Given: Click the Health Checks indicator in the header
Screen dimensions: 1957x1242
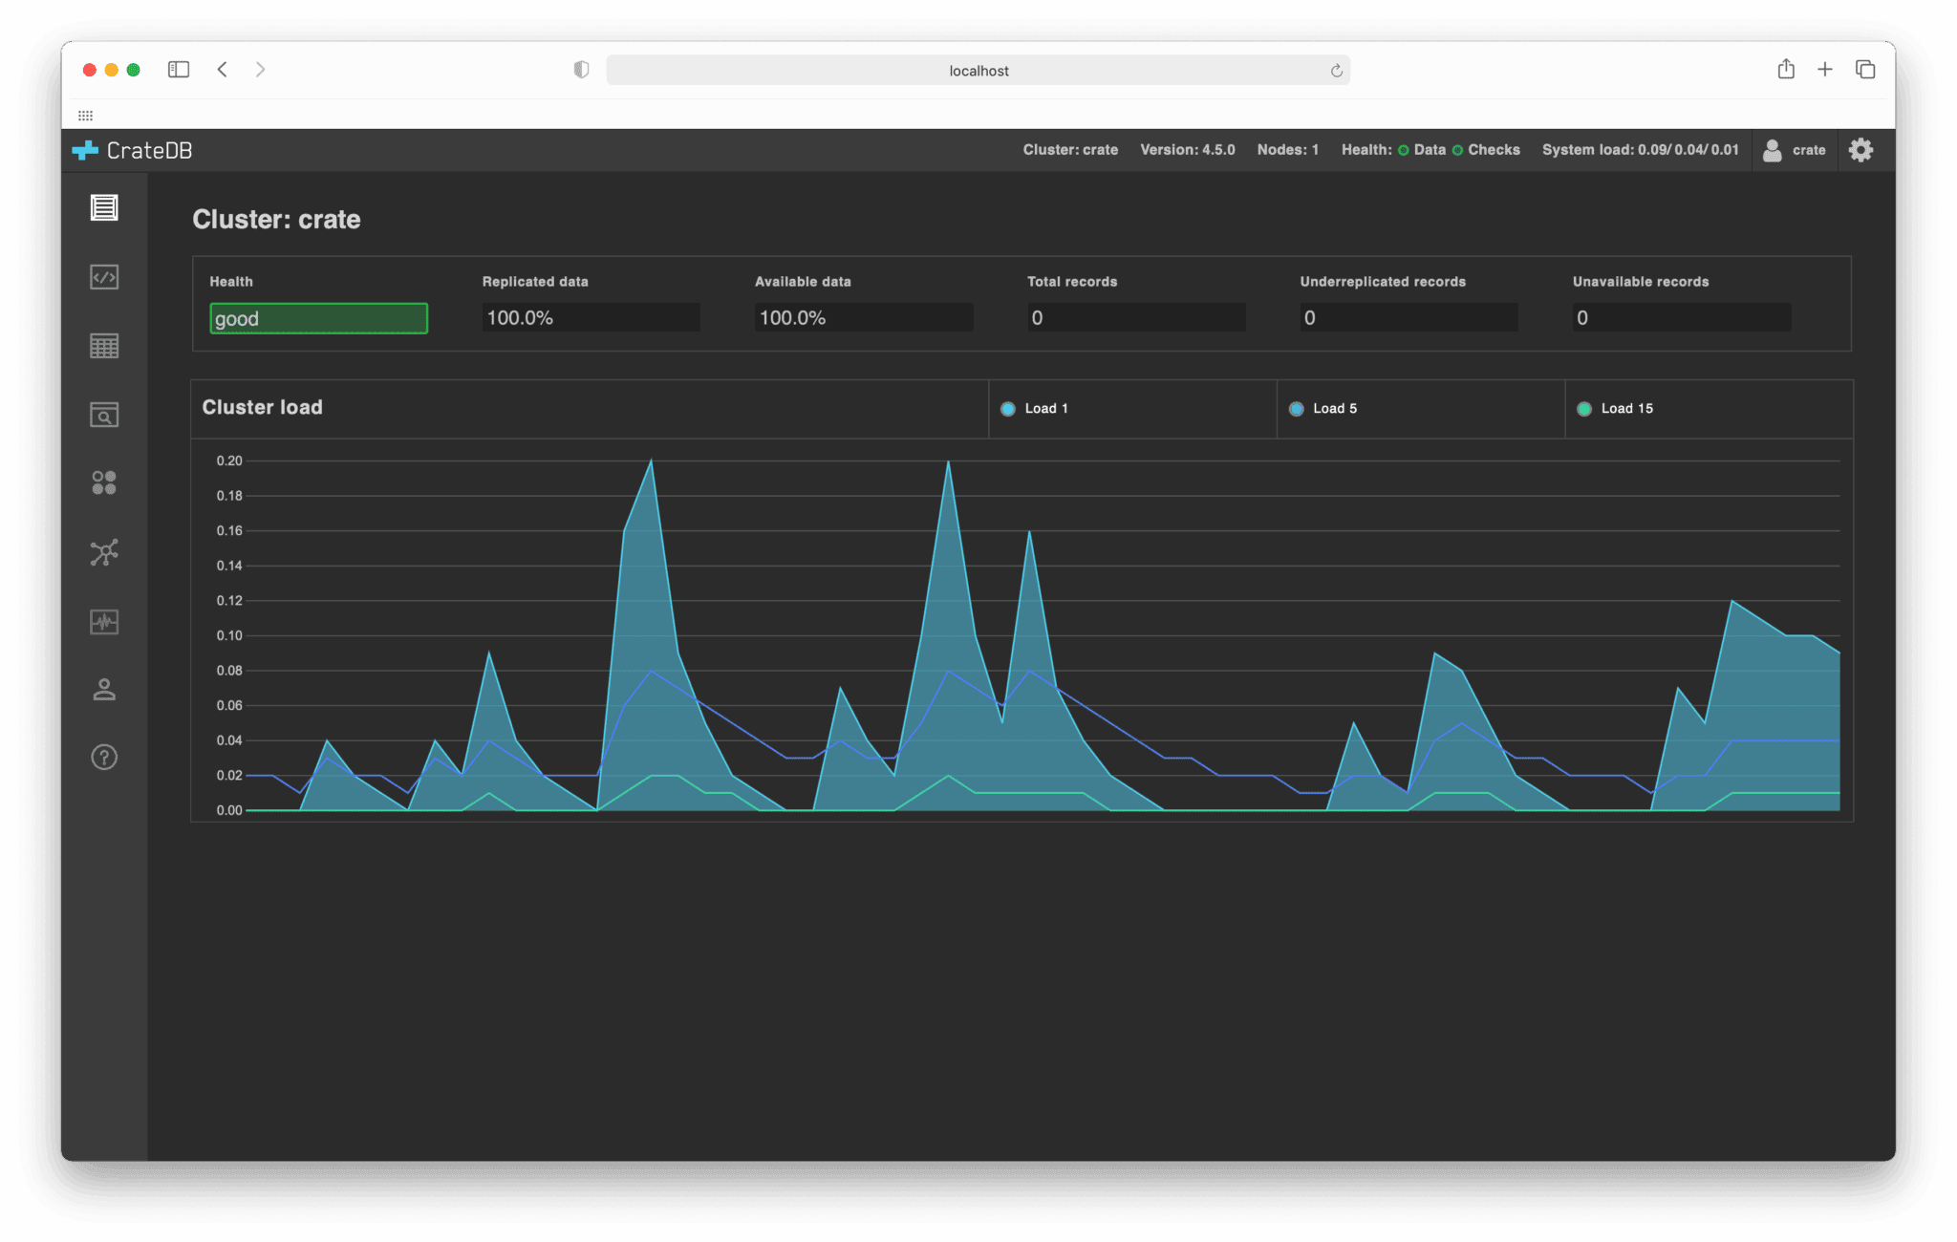Looking at the screenshot, I should [1486, 150].
